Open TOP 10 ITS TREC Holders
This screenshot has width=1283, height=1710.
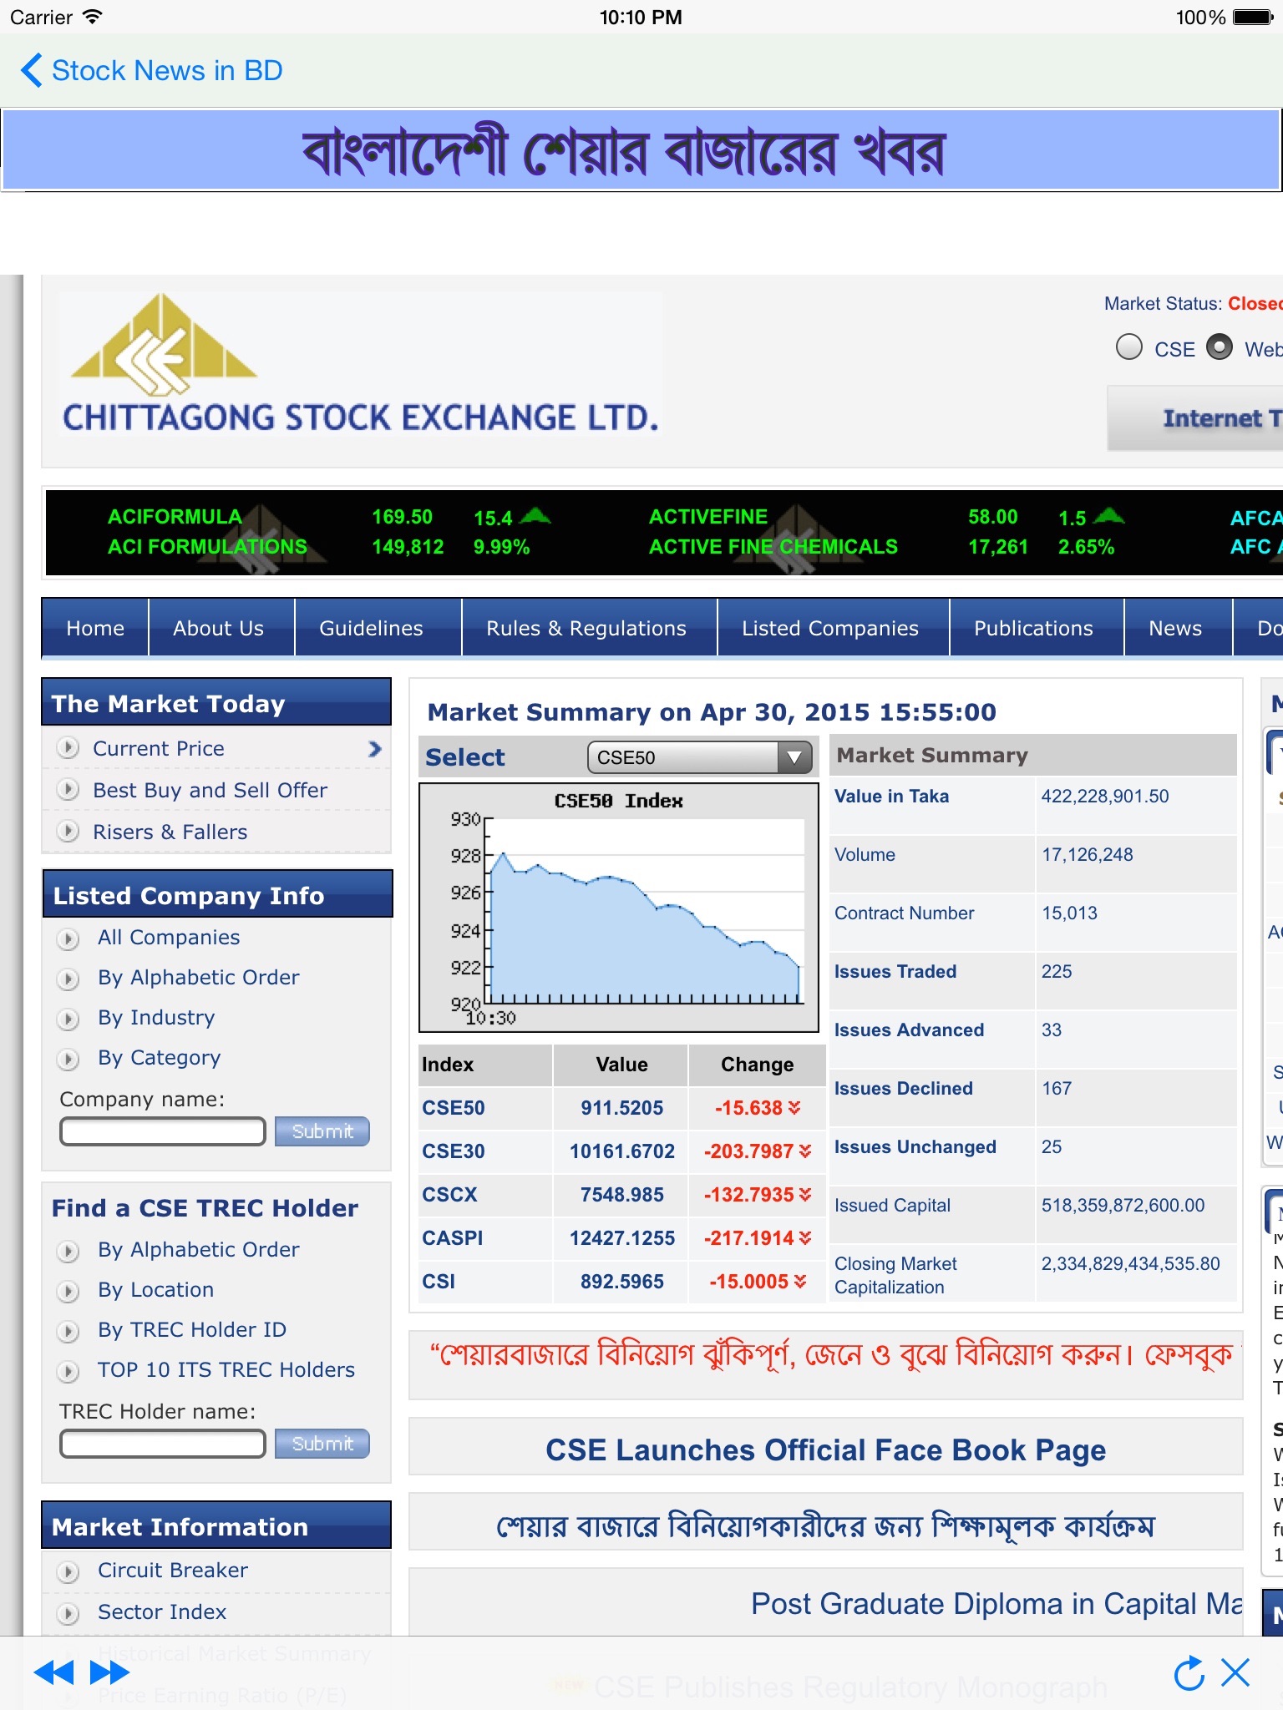coord(226,1369)
